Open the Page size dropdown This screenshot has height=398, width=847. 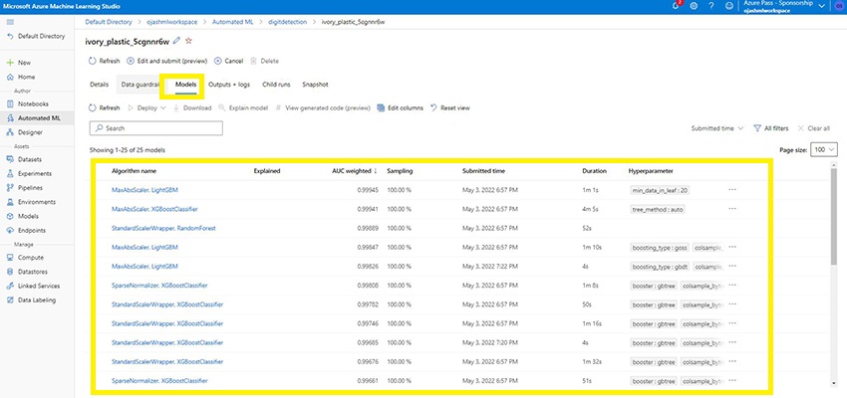825,149
